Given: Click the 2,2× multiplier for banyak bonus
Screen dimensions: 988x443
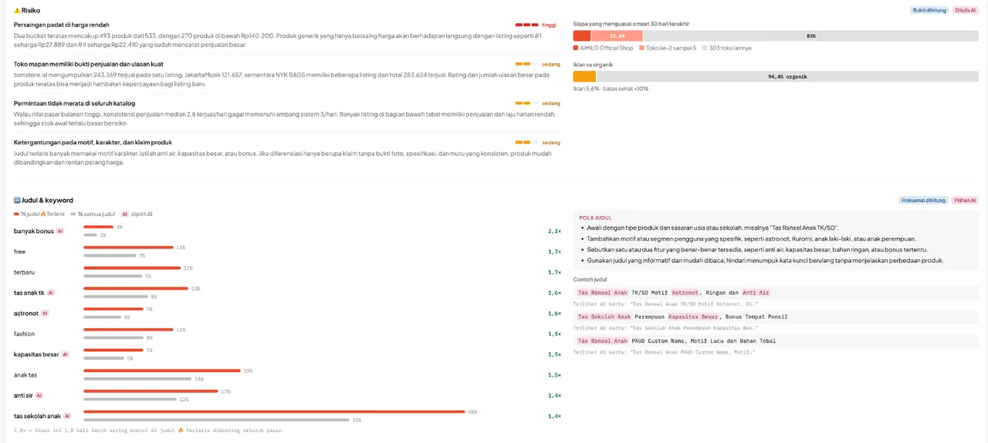Looking at the screenshot, I should tap(554, 231).
